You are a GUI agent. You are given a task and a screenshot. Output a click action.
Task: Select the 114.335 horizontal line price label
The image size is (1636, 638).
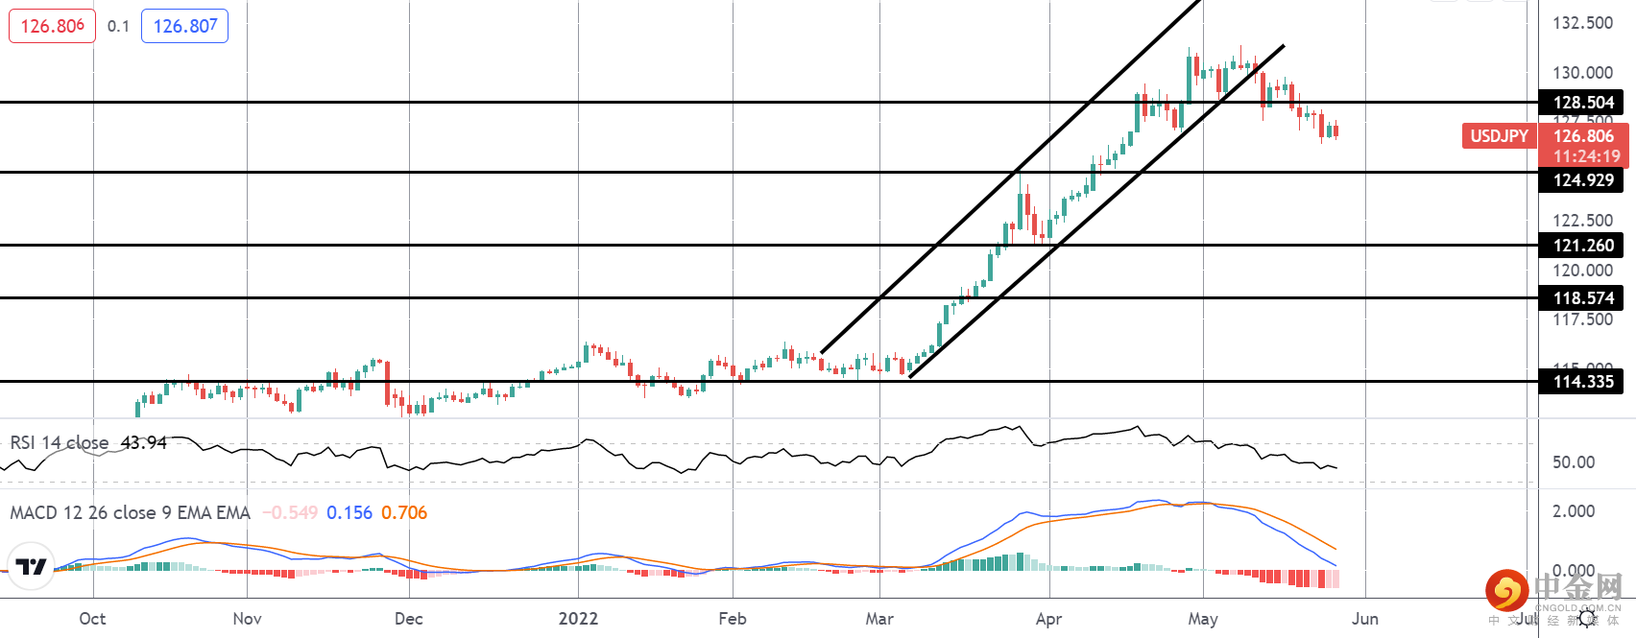click(x=1581, y=382)
